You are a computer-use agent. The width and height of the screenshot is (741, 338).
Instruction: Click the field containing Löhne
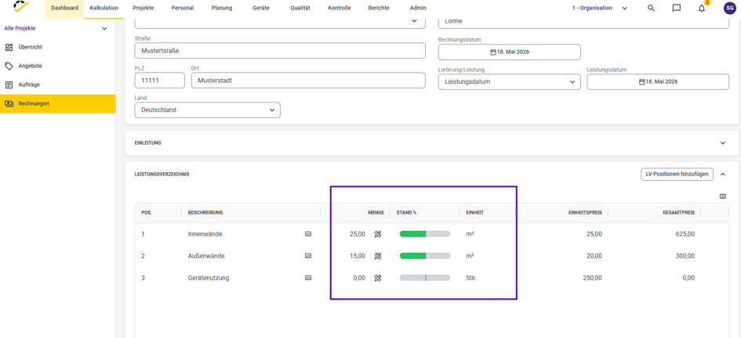[x=583, y=23]
